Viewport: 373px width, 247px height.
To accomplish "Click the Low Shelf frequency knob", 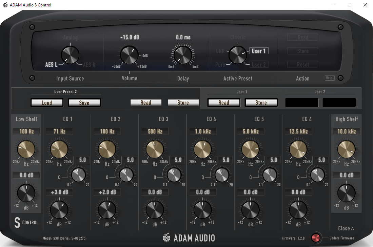I will coord(26,149).
